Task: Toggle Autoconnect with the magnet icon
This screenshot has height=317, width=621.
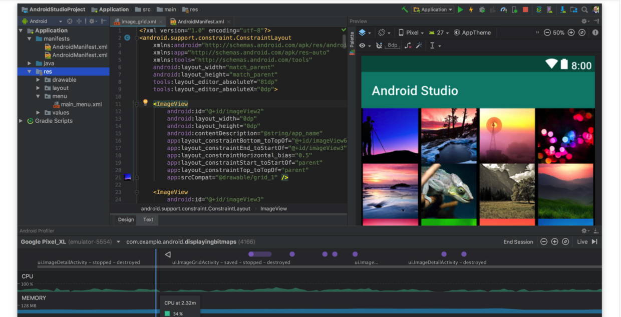Action: pyautogui.click(x=380, y=45)
